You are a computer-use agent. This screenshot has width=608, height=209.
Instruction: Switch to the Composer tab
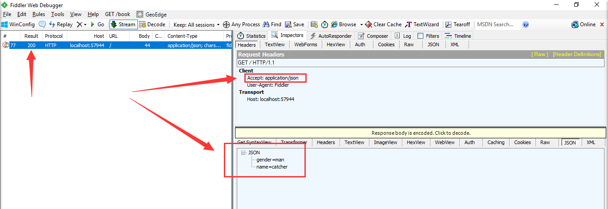[373, 36]
